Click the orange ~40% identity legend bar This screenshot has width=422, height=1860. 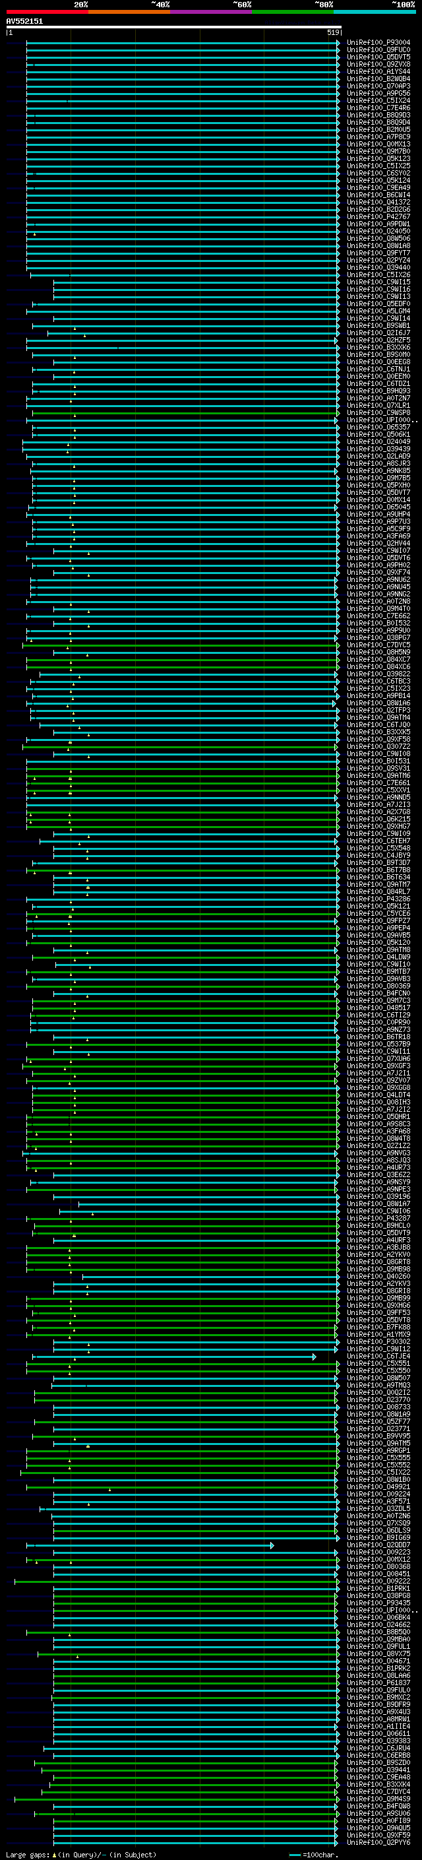point(129,12)
